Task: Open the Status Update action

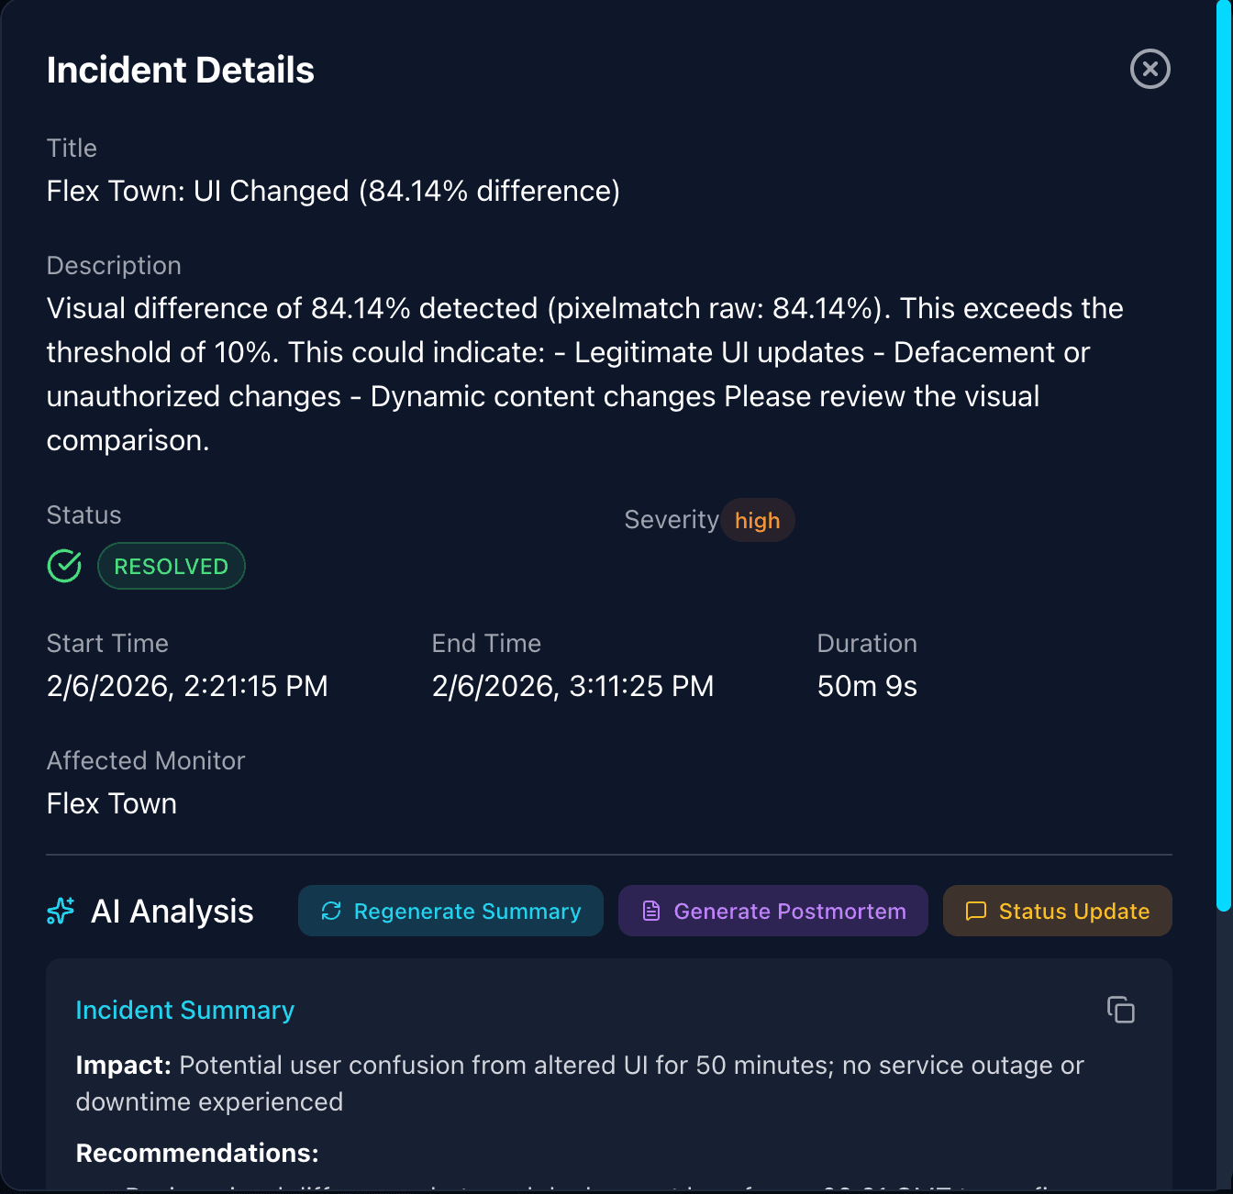Action: pyautogui.click(x=1057, y=911)
